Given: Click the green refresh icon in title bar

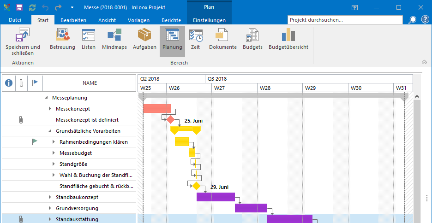Looking at the screenshot, I should coord(32,7).
